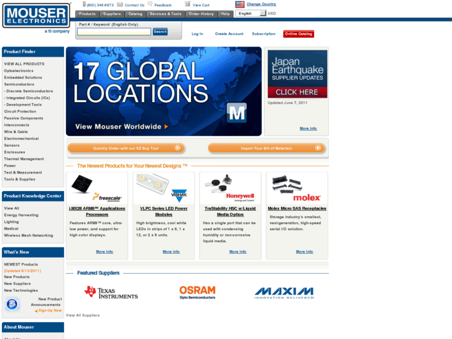This screenshot has height=339, width=452.
Task: Open i.MX28 ARM9 Applications Processors link
Action: click(x=97, y=211)
